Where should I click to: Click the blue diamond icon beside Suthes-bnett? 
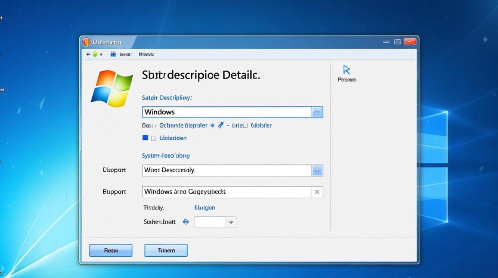186,222
